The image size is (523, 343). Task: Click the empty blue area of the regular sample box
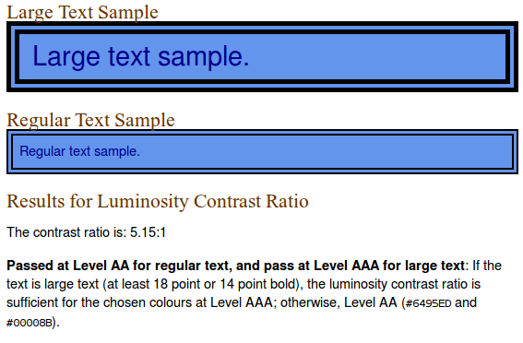coord(317,151)
